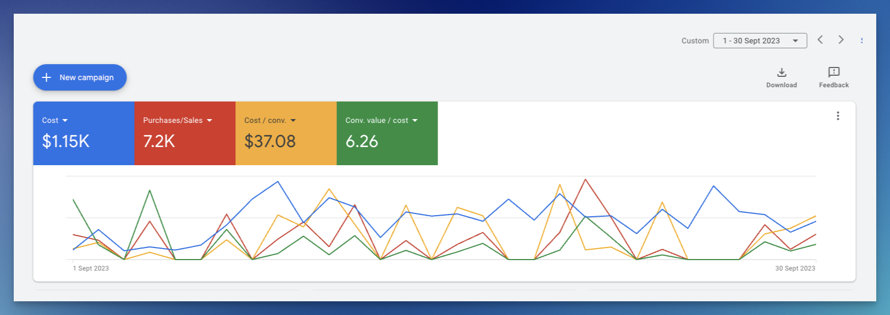Open the Feedback icon
The image size is (890, 315).
coord(834,72)
